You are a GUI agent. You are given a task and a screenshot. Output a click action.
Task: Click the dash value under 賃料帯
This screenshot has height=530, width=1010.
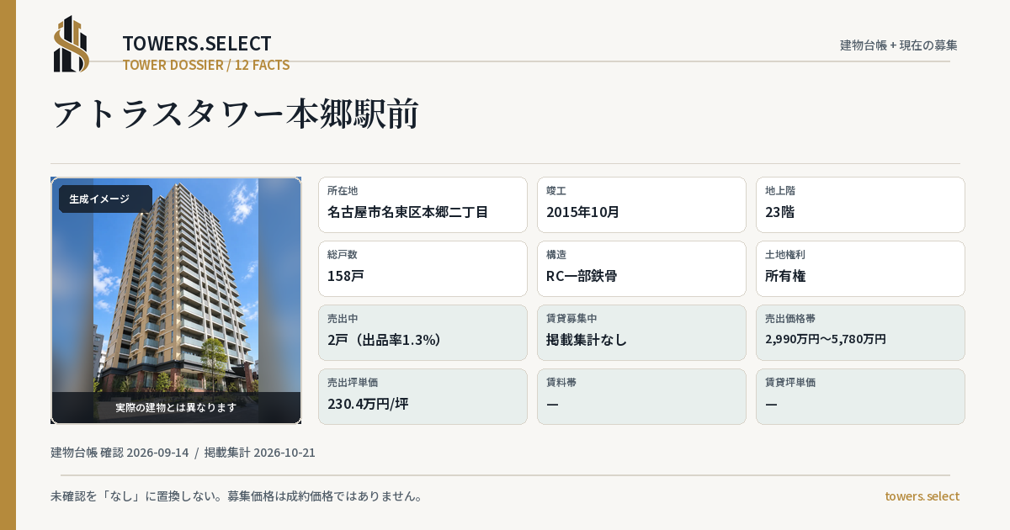[x=552, y=404]
